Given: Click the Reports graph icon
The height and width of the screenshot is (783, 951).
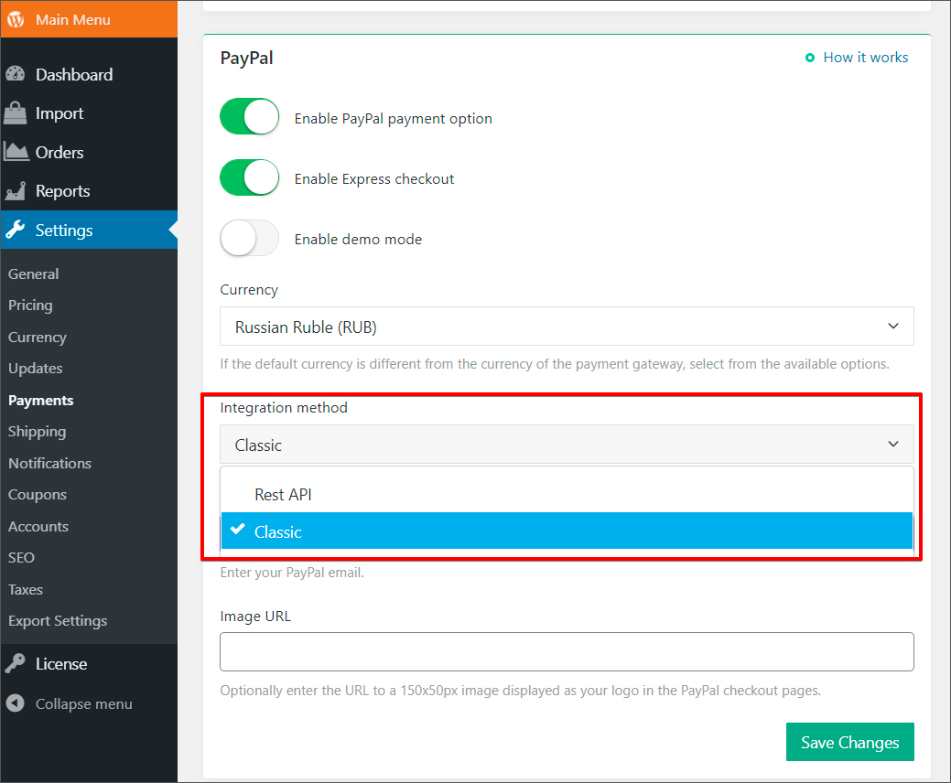Looking at the screenshot, I should (x=16, y=191).
